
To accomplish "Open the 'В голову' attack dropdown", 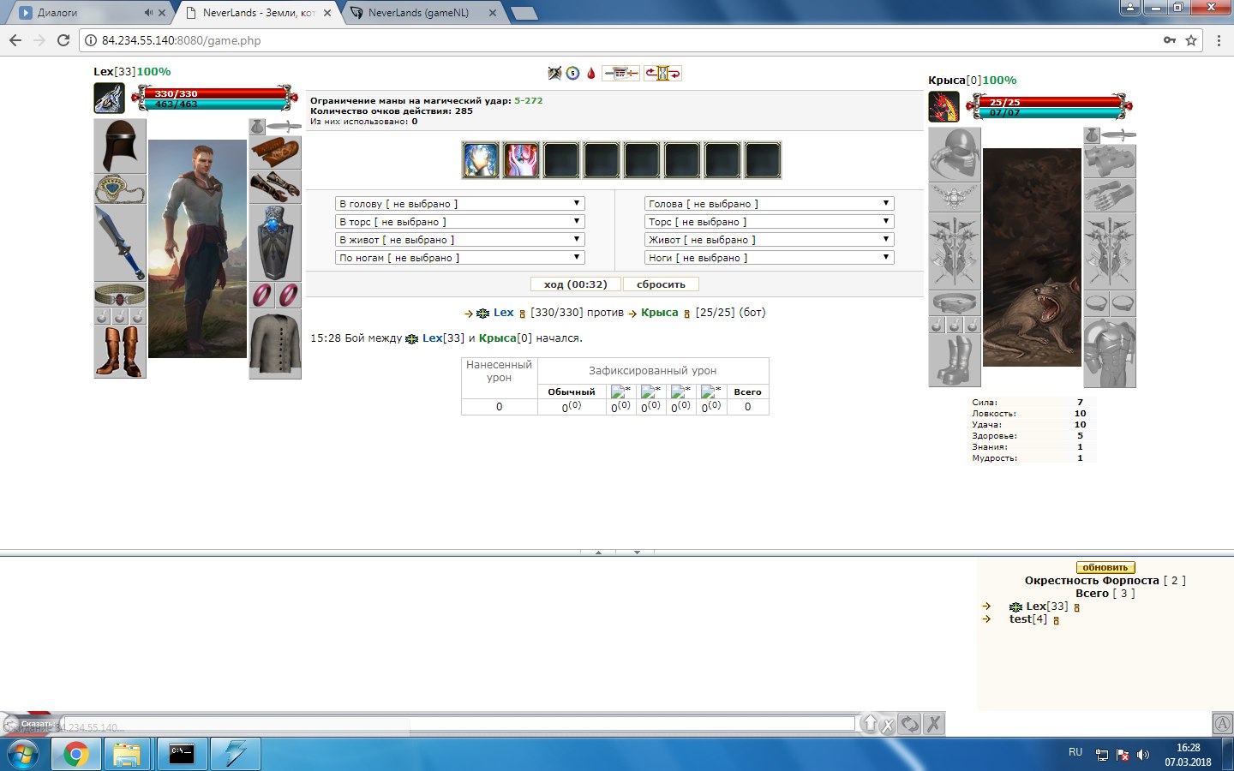I will pos(459,204).
